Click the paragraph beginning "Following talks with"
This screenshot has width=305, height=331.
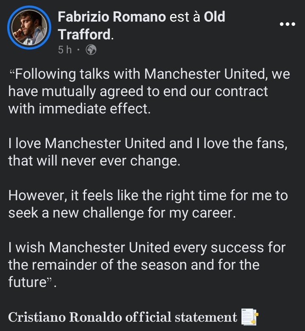pos(148,91)
